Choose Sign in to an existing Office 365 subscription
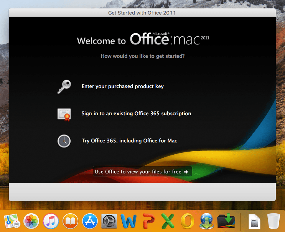The width and height of the screenshot is (285, 232). point(136,114)
